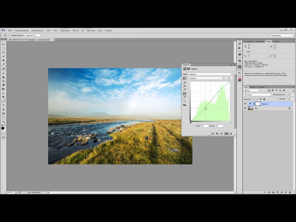Click the trash icon in the Properties panel
Image resolution: width=296 pixels, height=222 pixels.
pyautogui.click(x=232, y=133)
